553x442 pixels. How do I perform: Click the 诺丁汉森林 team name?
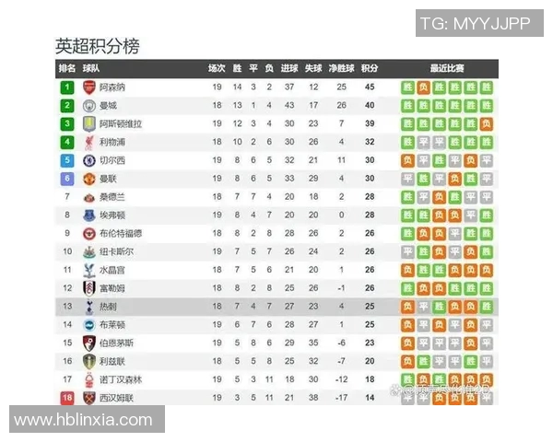pos(121,378)
